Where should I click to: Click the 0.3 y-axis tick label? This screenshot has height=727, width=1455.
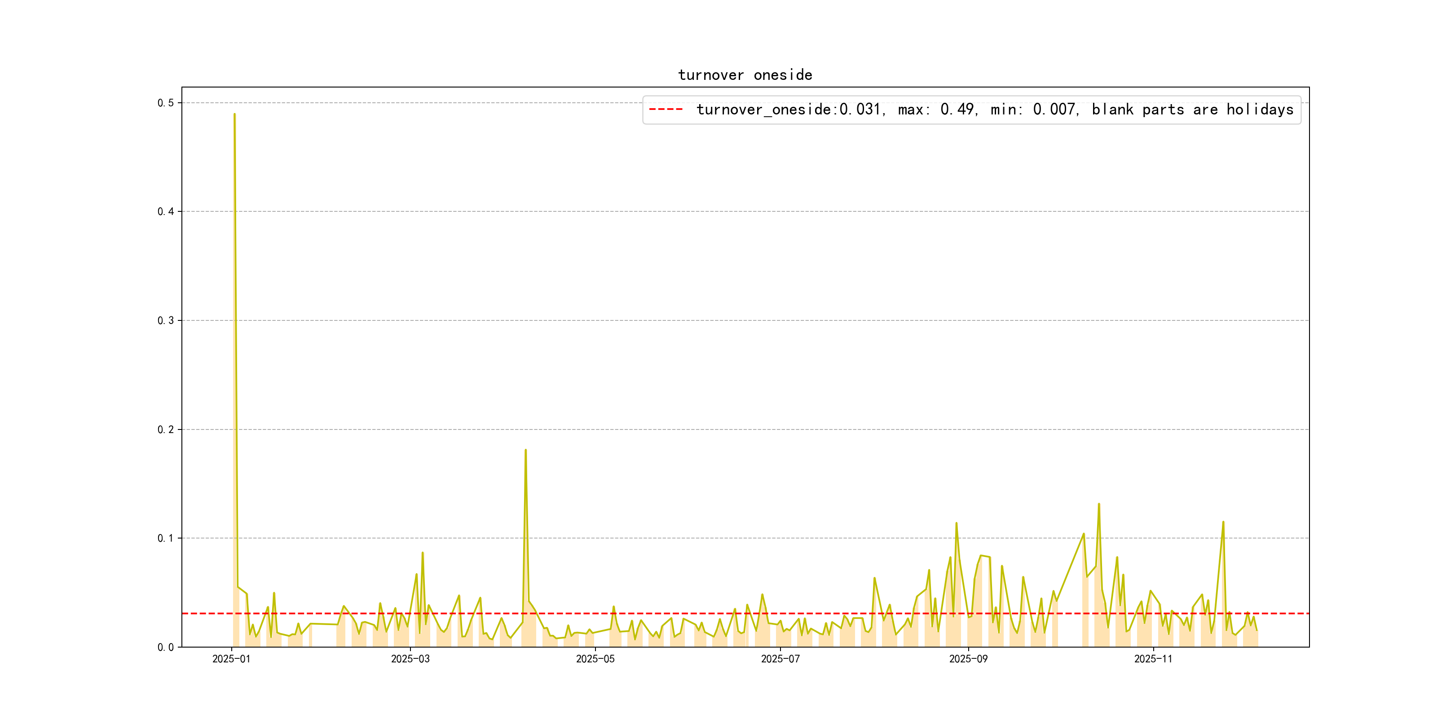pyautogui.click(x=166, y=320)
